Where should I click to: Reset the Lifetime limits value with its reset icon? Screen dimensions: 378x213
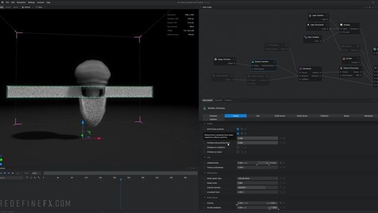pos(281,163)
